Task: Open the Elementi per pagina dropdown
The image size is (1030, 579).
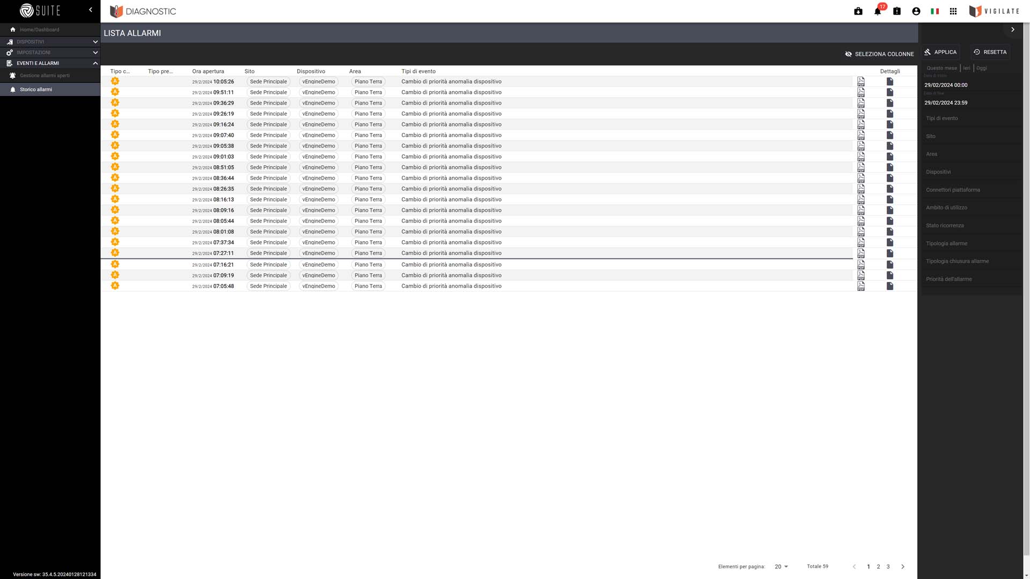Action: click(x=781, y=567)
